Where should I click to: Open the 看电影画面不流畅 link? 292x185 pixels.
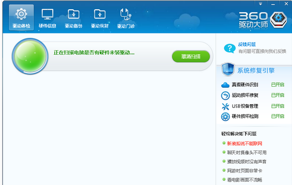click(245, 180)
